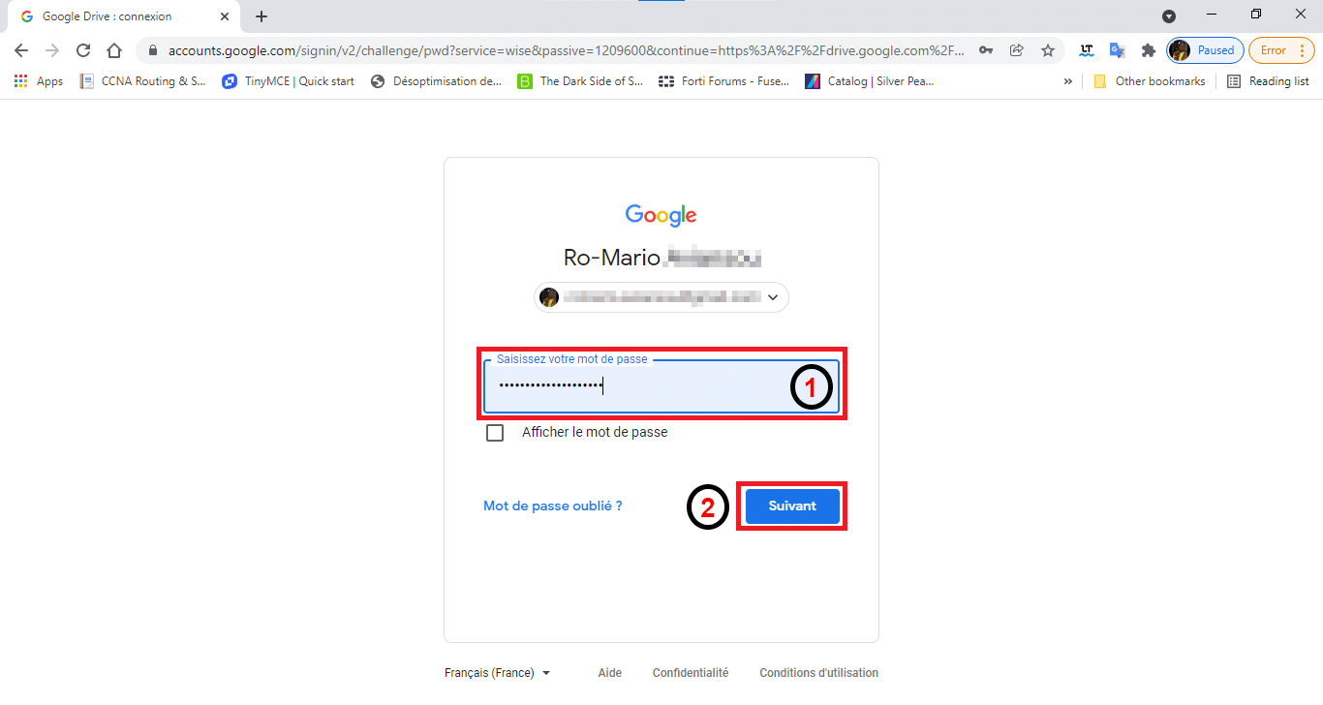Viewport: 1323px width, 705px height.
Task: Share this page icon in address bar
Action: click(x=1016, y=50)
